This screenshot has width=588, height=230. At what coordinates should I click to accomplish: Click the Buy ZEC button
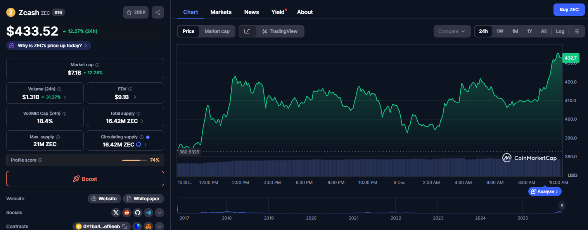point(569,9)
